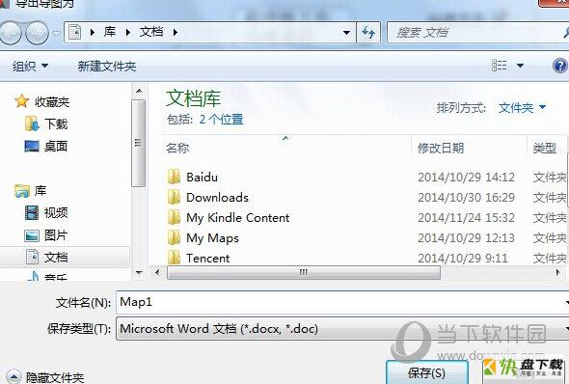The image size is (569, 384).
Task: Open the 文件夹 arrange-by dropdown
Action: click(x=522, y=108)
